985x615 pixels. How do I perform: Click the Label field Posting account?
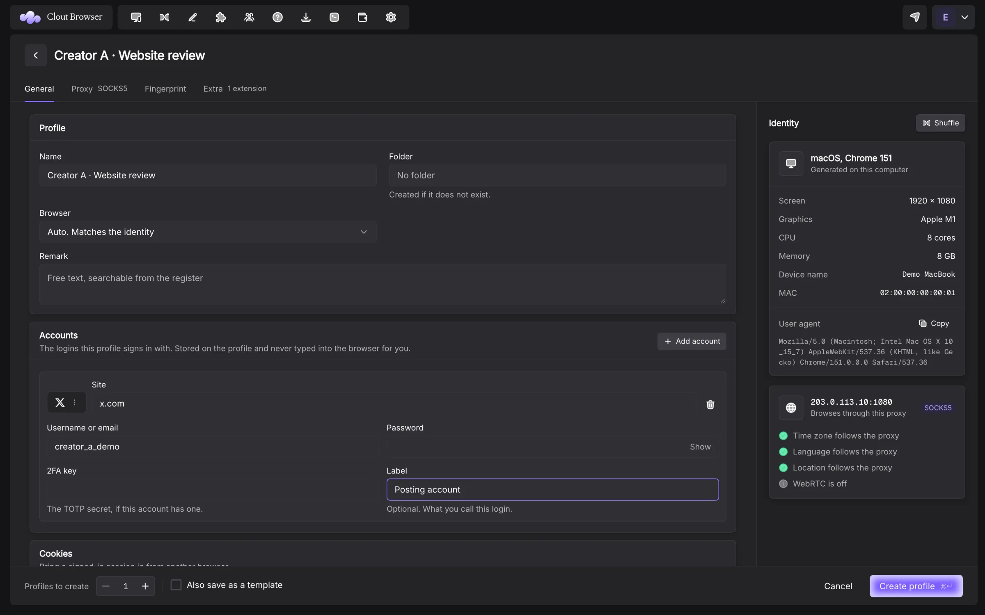coord(552,490)
